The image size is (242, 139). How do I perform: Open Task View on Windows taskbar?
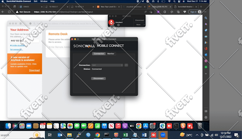(x=50, y=135)
